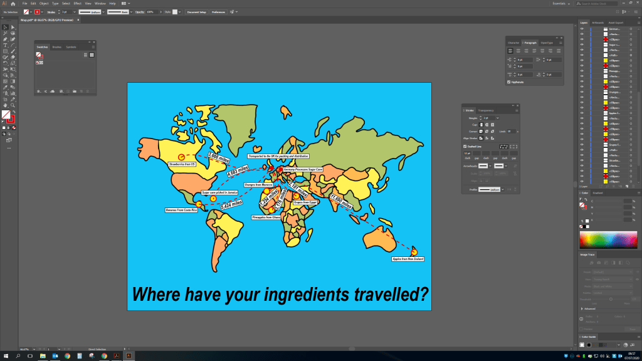The image size is (642, 361).
Task: Click the Preferences button
Action: coord(218,12)
